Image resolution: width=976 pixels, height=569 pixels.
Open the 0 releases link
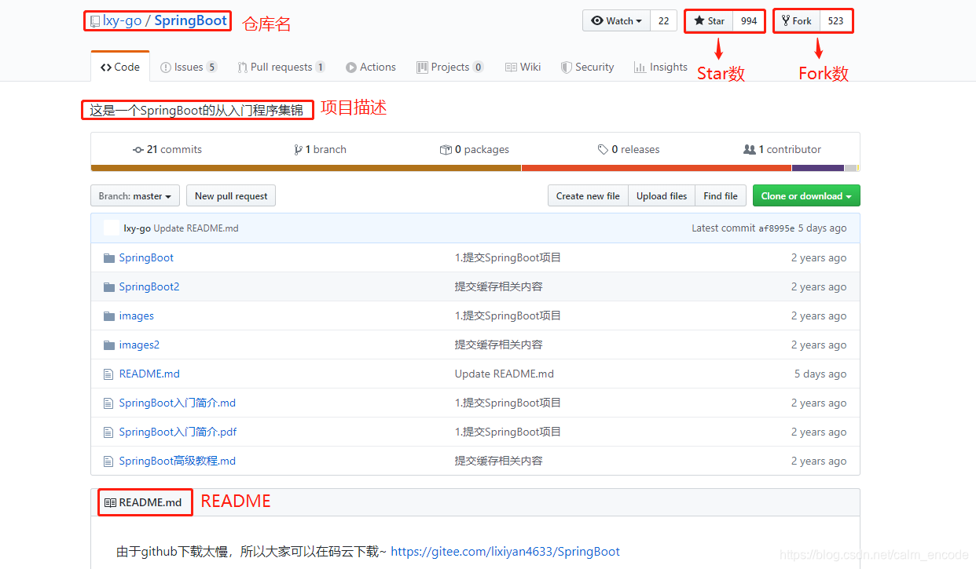[x=629, y=149]
